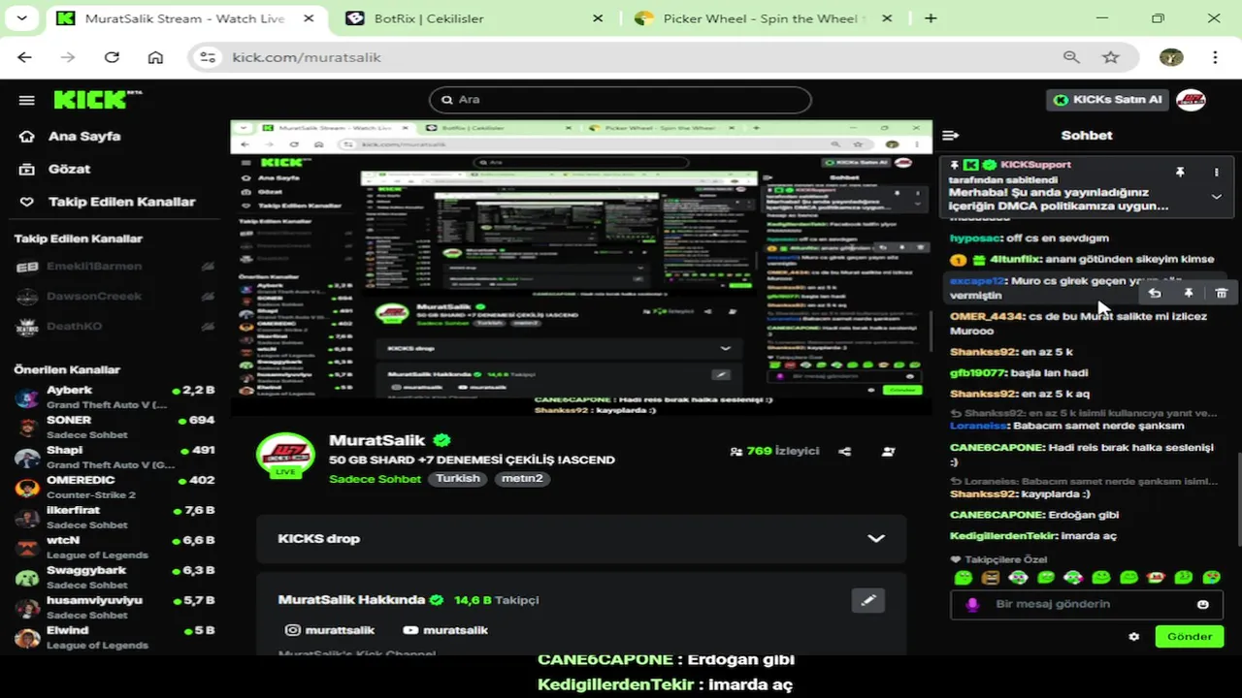Open the Kick sidebar hamburger menu
This screenshot has height=698, width=1242.
click(x=27, y=100)
